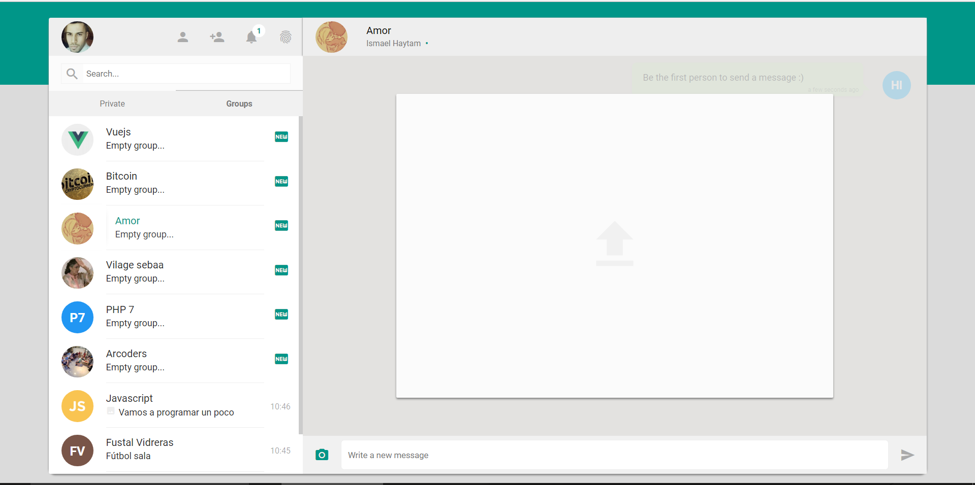Screen dimensions: 975x485
Task: Click the search magnifier icon
Action: click(72, 74)
